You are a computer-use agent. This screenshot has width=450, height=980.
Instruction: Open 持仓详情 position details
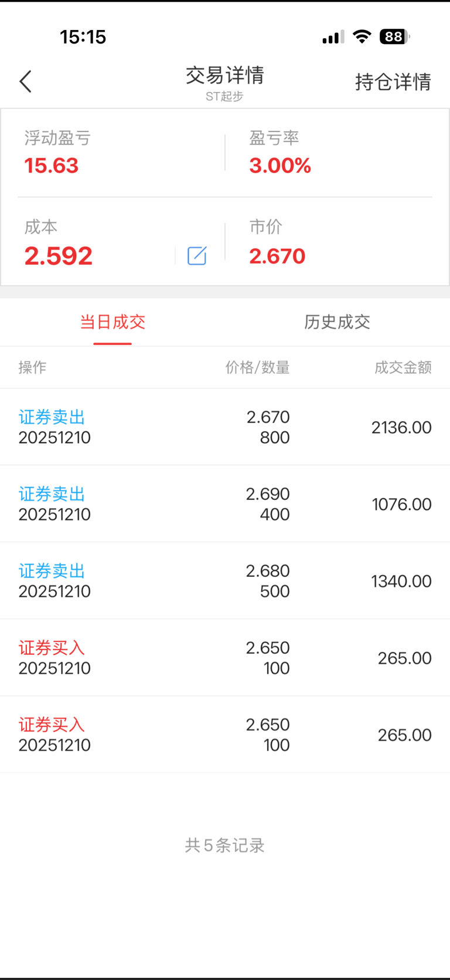[x=393, y=82]
